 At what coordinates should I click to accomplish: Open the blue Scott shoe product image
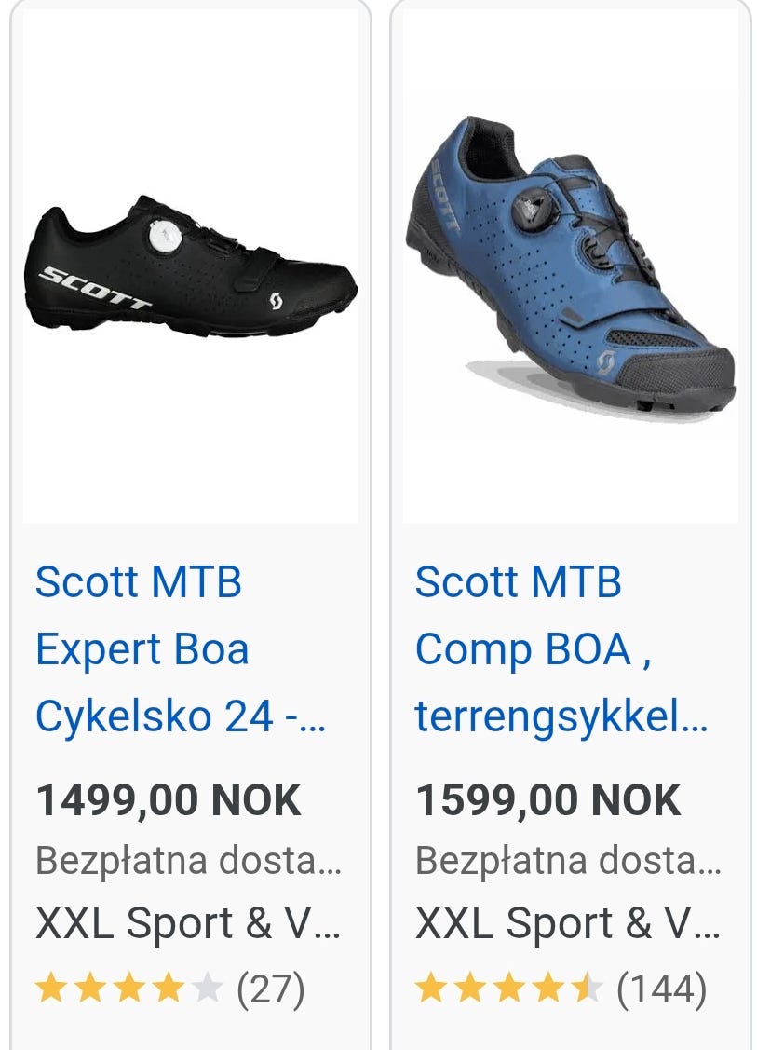(x=570, y=266)
